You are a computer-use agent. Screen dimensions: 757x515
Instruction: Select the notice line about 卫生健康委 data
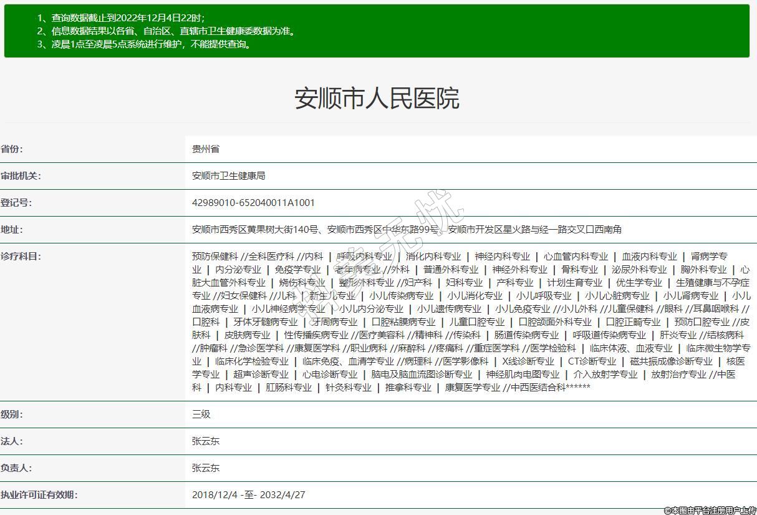click(x=166, y=31)
